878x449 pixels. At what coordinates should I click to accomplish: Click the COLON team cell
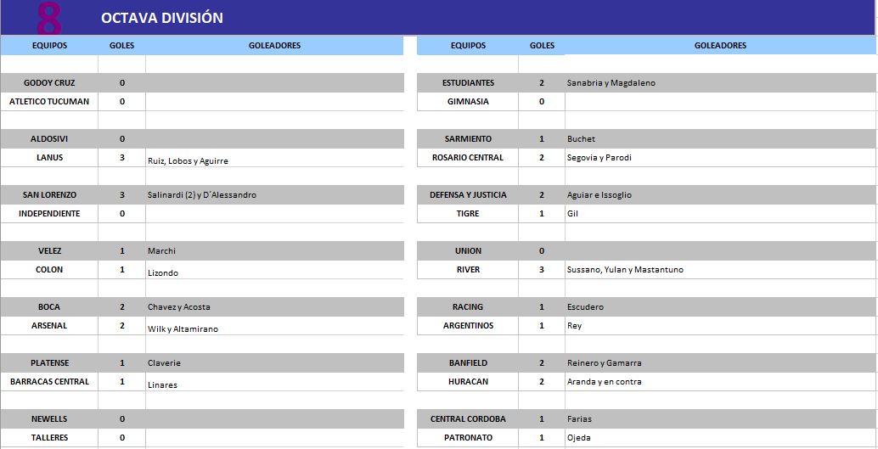click(x=49, y=269)
